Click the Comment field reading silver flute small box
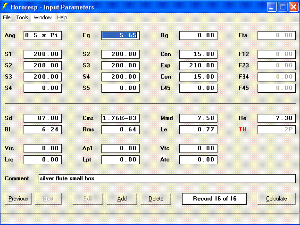 pyautogui.click(x=167, y=178)
